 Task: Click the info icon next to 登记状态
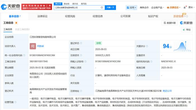(81, 43)
